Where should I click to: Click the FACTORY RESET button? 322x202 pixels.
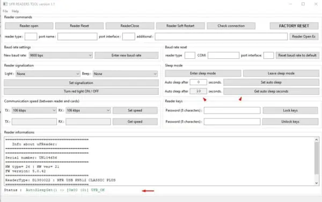(294, 26)
